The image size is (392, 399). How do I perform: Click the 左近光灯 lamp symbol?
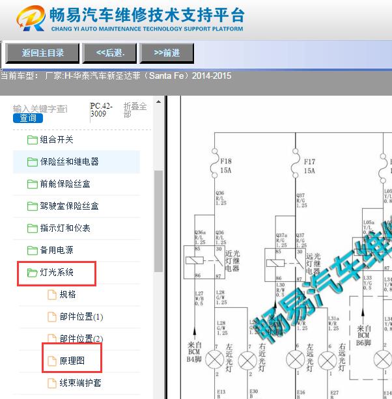[214, 359]
